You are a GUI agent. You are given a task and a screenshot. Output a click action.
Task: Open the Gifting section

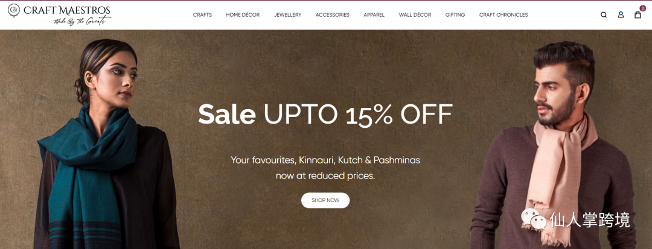tap(455, 15)
